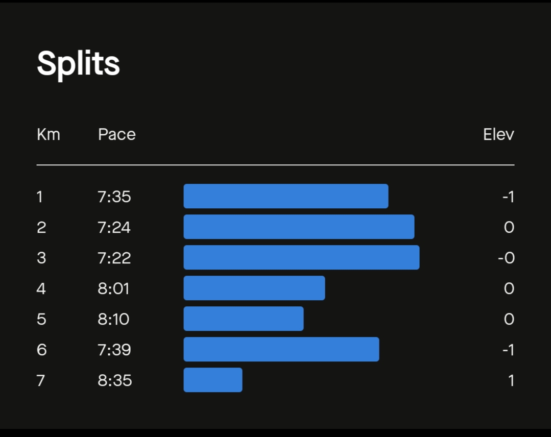
Task: Click the shortest pace bar at 8:35
Action: (x=213, y=380)
